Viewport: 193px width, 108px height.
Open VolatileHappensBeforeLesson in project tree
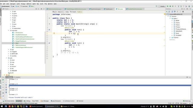pos(24,47)
